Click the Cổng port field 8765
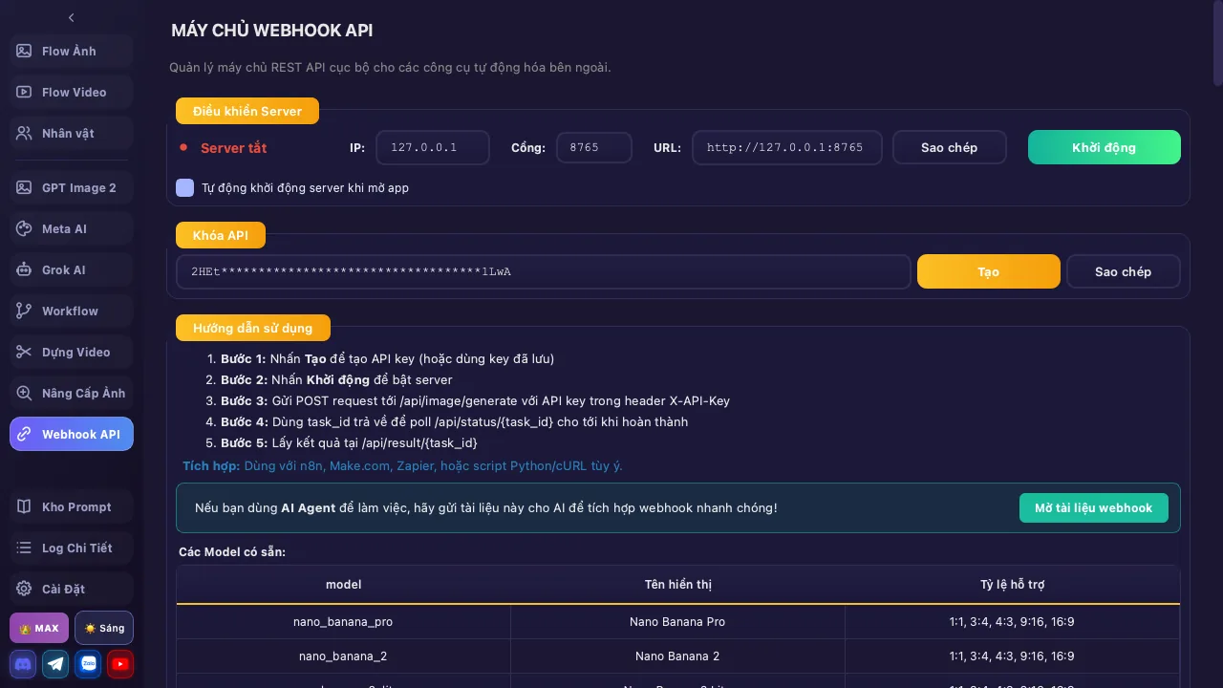1223x688 pixels. coord(594,148)
